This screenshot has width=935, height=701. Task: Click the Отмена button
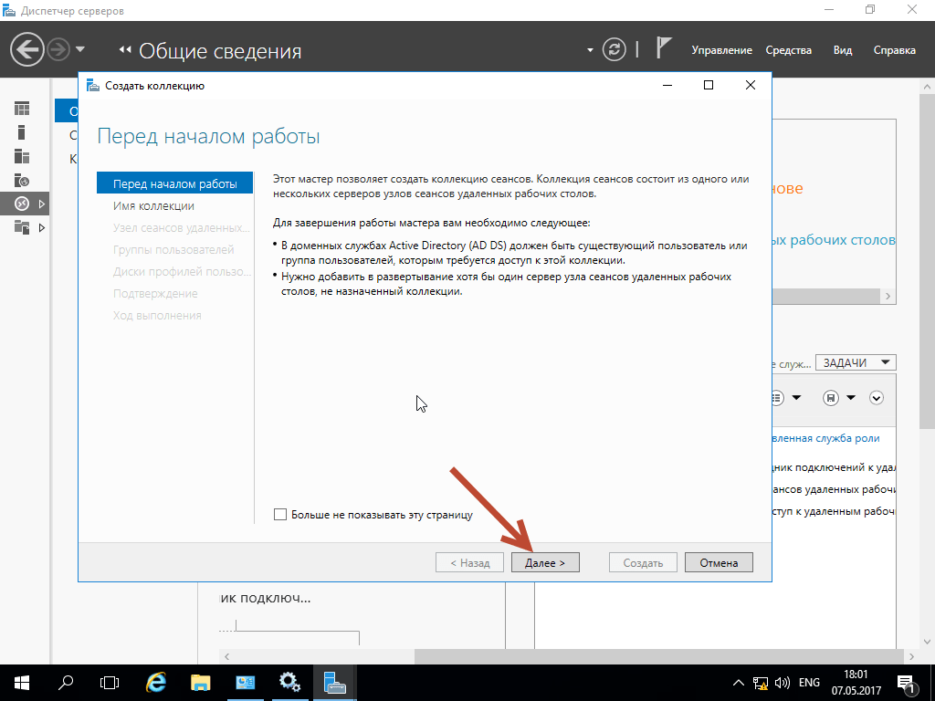tap(719, 563)
